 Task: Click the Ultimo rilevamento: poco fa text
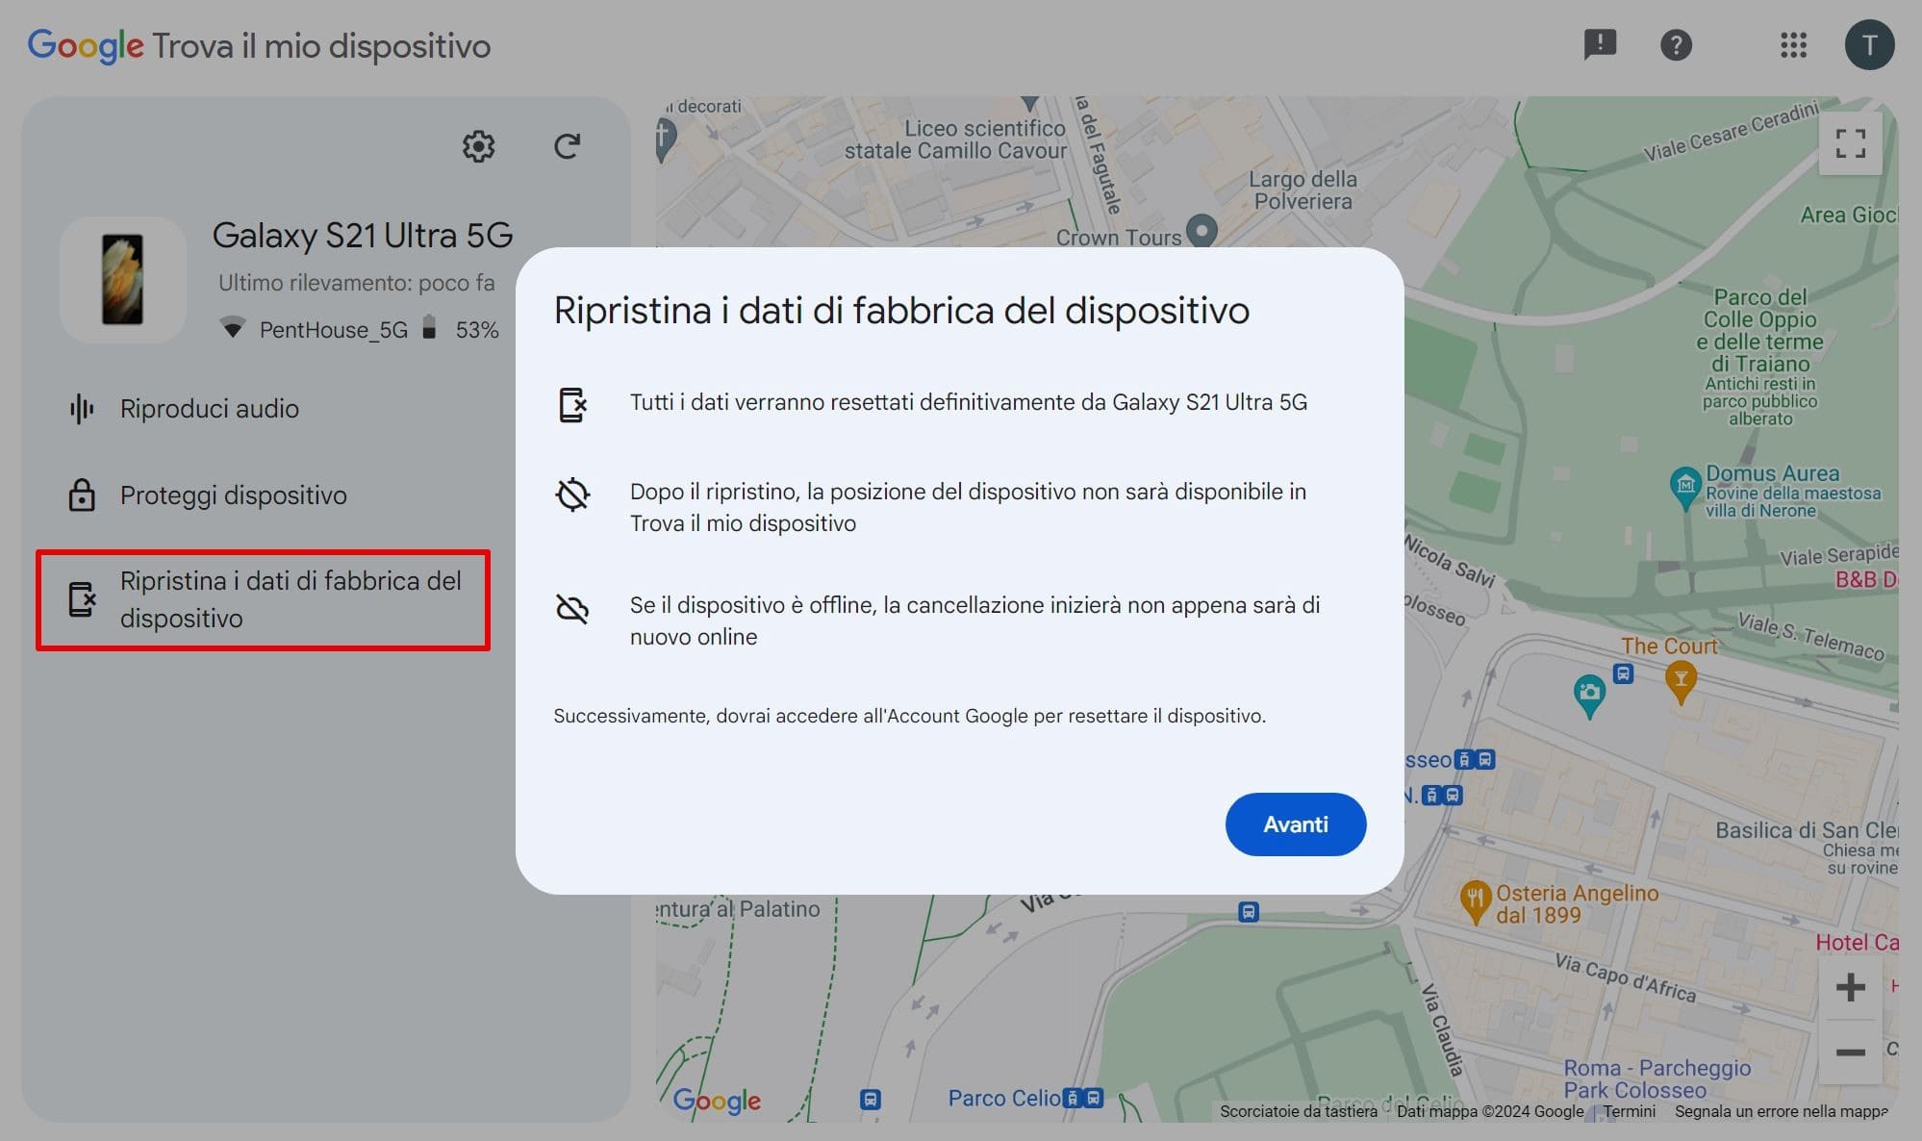[x=356, y=283]
